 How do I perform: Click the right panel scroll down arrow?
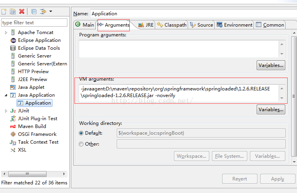[x=294, y=162]
